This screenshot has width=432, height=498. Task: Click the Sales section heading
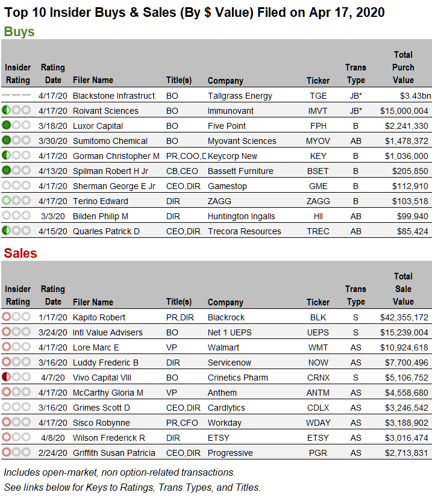pos(20,253)
